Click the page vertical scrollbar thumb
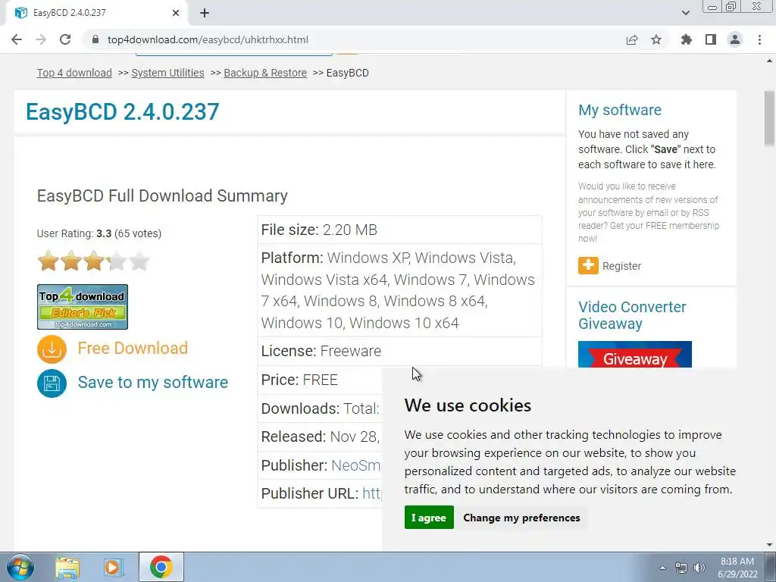The image size is (776, 582). [769, 119]
